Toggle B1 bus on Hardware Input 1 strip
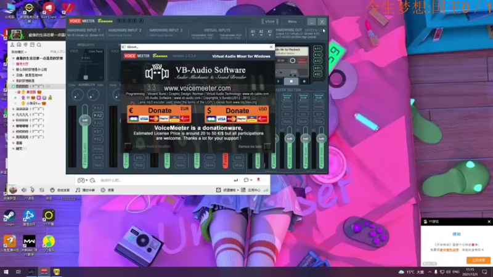This screenshot has height=277, width=493. 98,131
